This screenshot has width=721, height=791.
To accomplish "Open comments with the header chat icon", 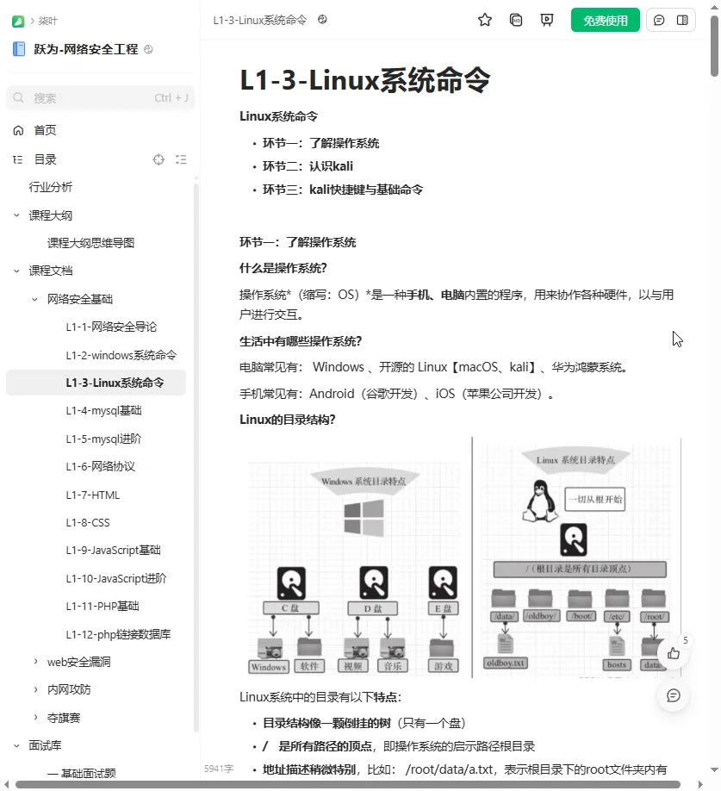I will tap(659, 20).
